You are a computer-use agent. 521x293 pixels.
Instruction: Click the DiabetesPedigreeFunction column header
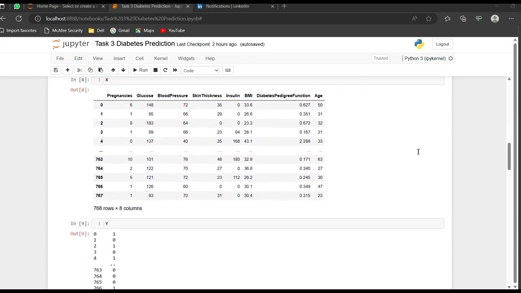click(283, 96)
